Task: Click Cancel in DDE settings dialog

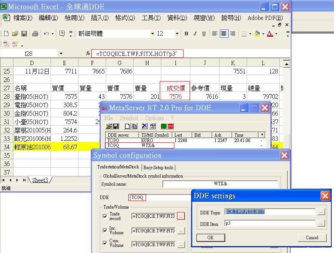Action: [x=312, y=237]
